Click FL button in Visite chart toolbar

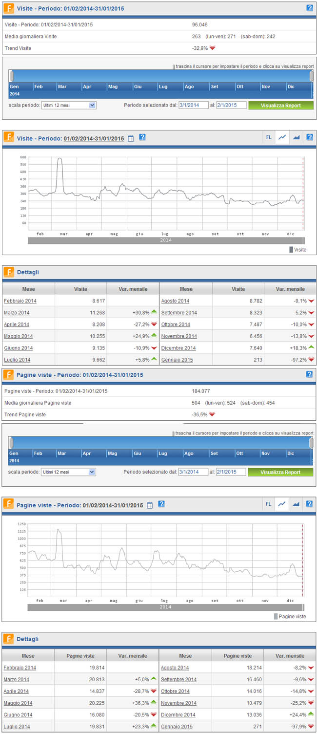pos(268,137)
